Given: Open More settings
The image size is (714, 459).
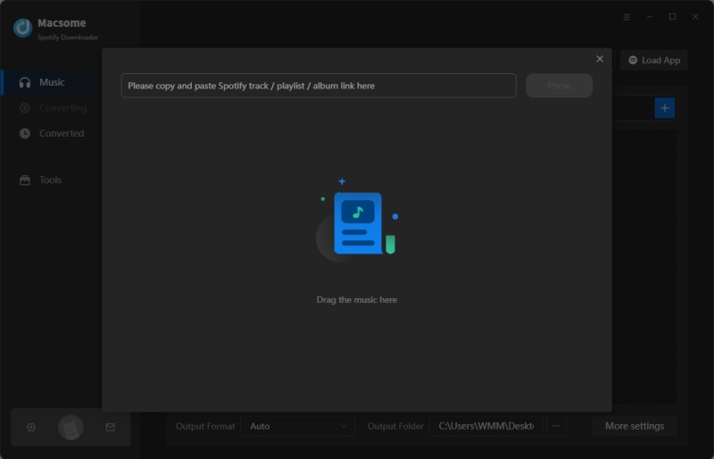Looking at the screenshot, I should (x=635, y=426).
